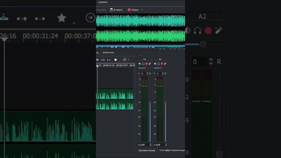The width and height of the screenshot is (281, 158).
Task: Click the A1 channel label
Action: (x=144, y=59)
